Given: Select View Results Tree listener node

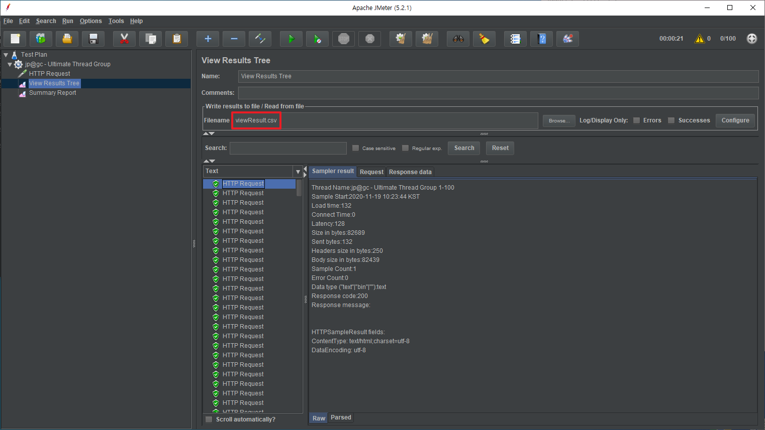Looking at the screenshot, I should 54,83.
